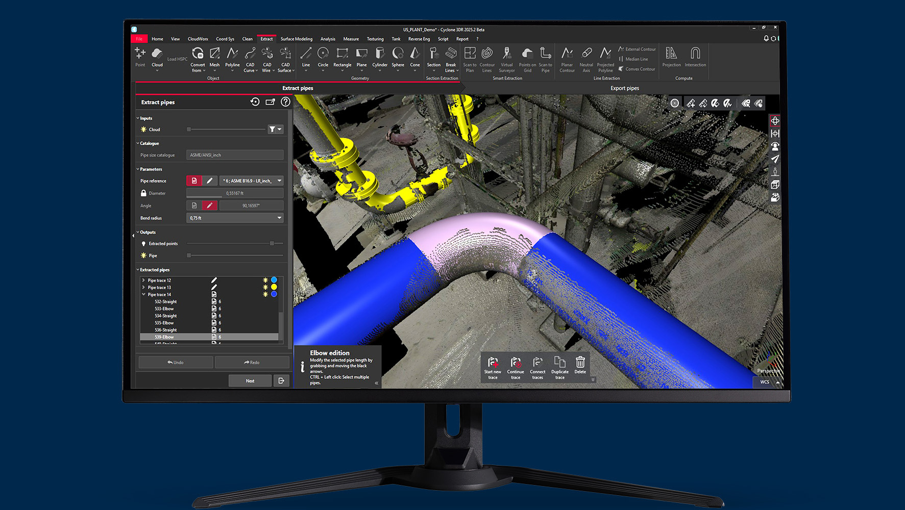Click the Next button
This screenshot has width=905, height=510.
point(250,380)
